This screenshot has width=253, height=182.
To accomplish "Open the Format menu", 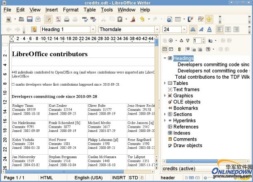I will (71, 10).
